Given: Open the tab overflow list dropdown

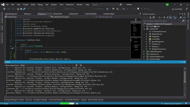Looking at the screenshot, I should (140, 14).
